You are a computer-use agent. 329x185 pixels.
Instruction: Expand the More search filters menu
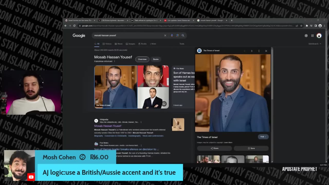click(153, 44)
